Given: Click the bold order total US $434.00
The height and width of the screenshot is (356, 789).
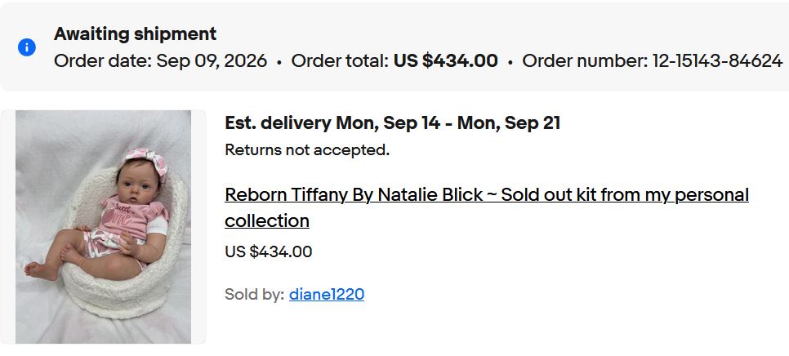Looking at the screenshot, I should pos(446,61).
